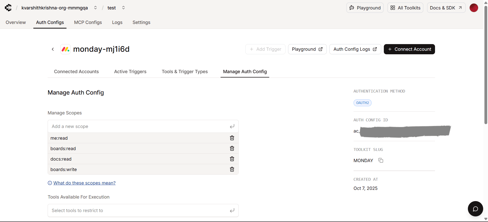Open the organization switcher chevron
The image size is (488, 222).
click(x=95, y=8)
